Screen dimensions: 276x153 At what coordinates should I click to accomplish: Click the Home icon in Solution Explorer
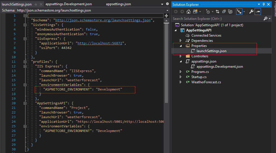tap(189, 12)
